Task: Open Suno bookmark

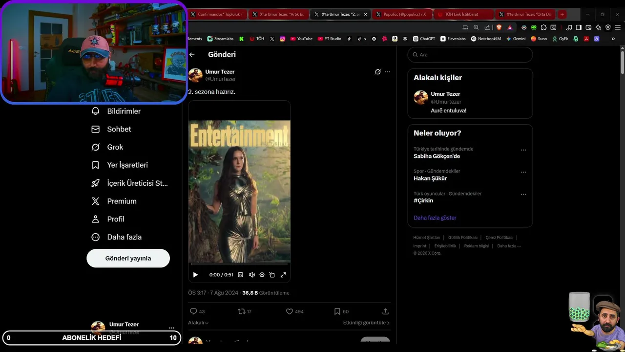Action: point(539,39)
